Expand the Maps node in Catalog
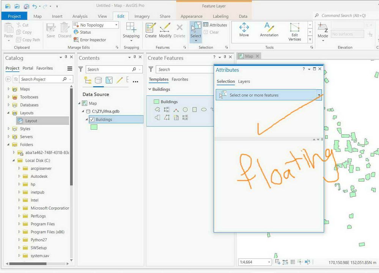 [x=8, y=89]
